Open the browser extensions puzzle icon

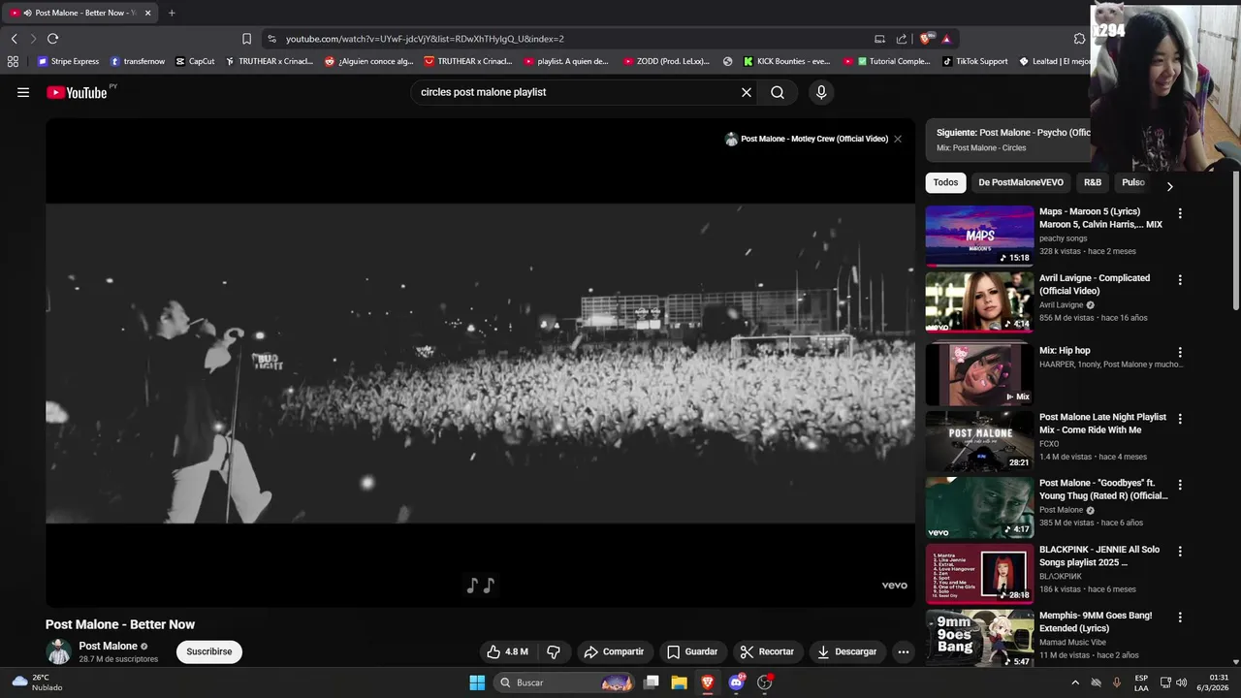pos(1079,39)
